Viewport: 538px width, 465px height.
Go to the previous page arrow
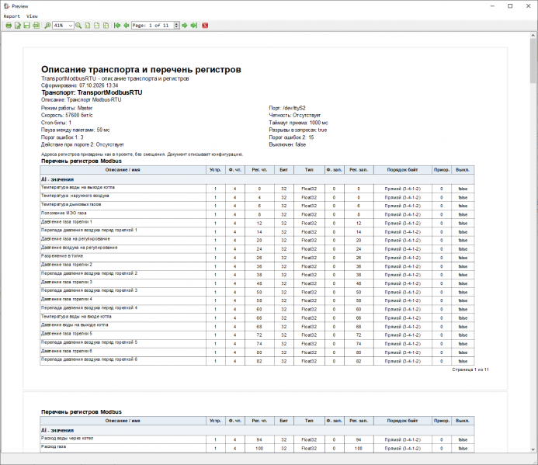(x=127, y=26)
